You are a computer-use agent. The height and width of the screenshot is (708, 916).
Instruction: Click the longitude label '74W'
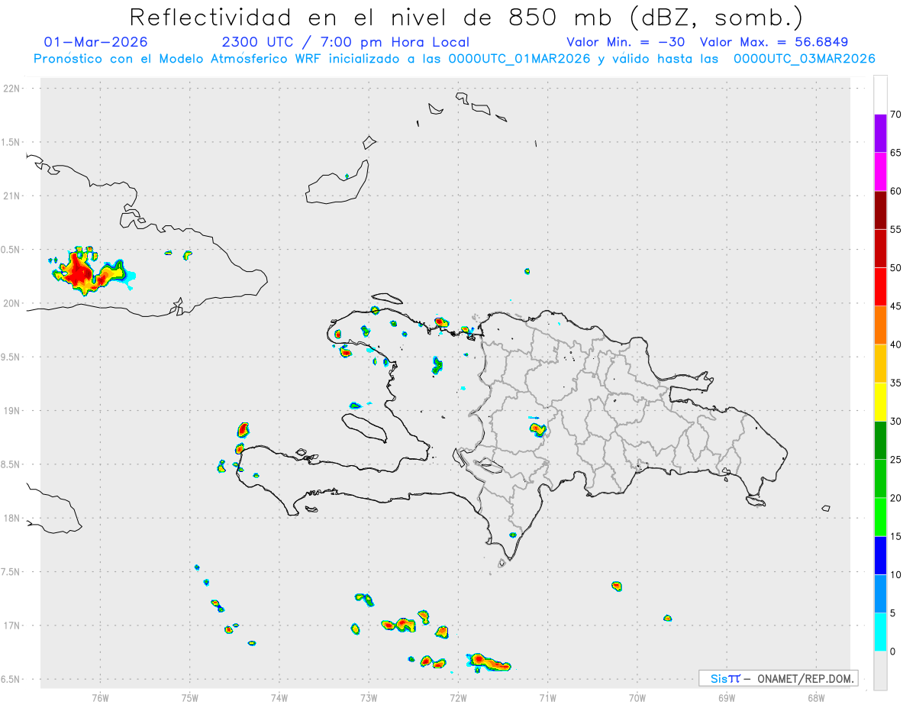[279, 697]
